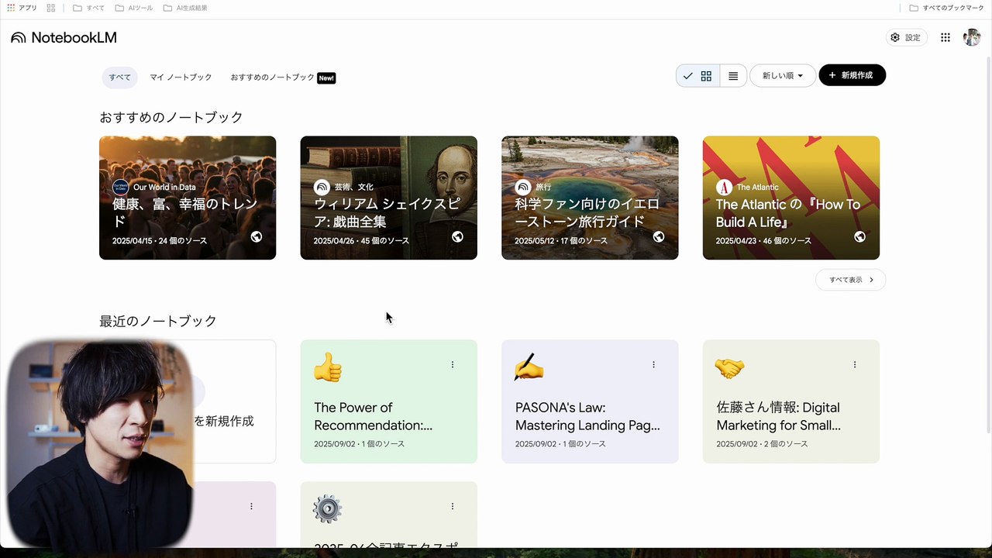Image resolution: width=992 pixels, height=558 pixels.
Task: Click The Atlantic logo icon
Action: 724,187
